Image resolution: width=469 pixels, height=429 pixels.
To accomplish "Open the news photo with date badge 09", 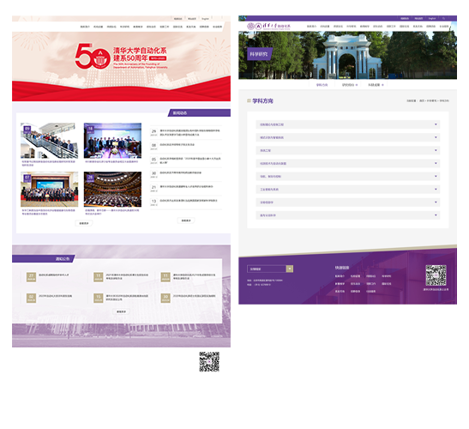I will coord(50,141).
